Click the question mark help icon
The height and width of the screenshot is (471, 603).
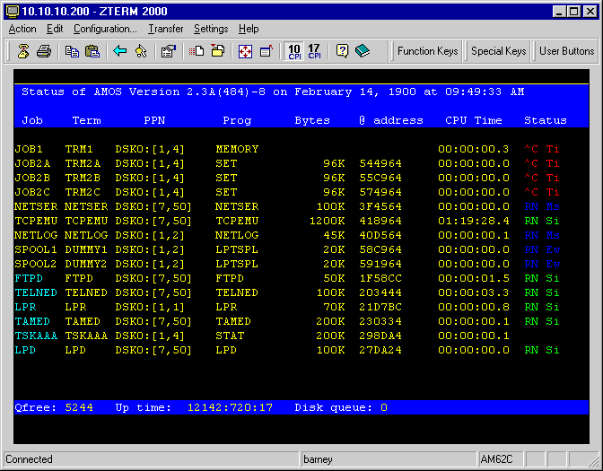(x=342, y=51)
